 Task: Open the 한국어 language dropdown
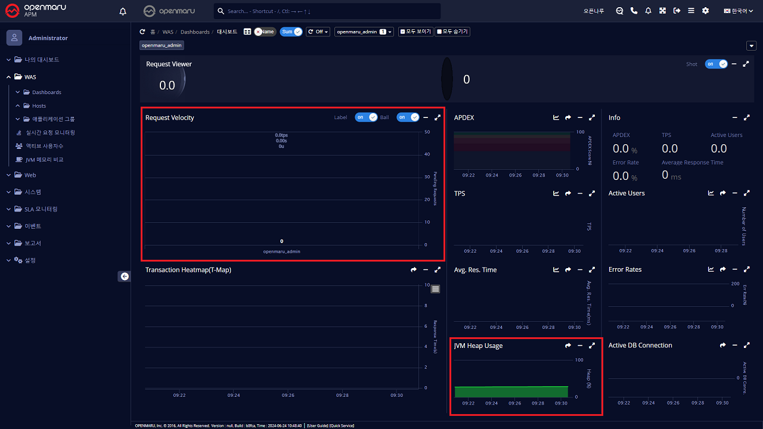(737, 11)
